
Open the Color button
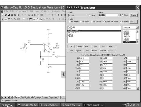[133, 22]
